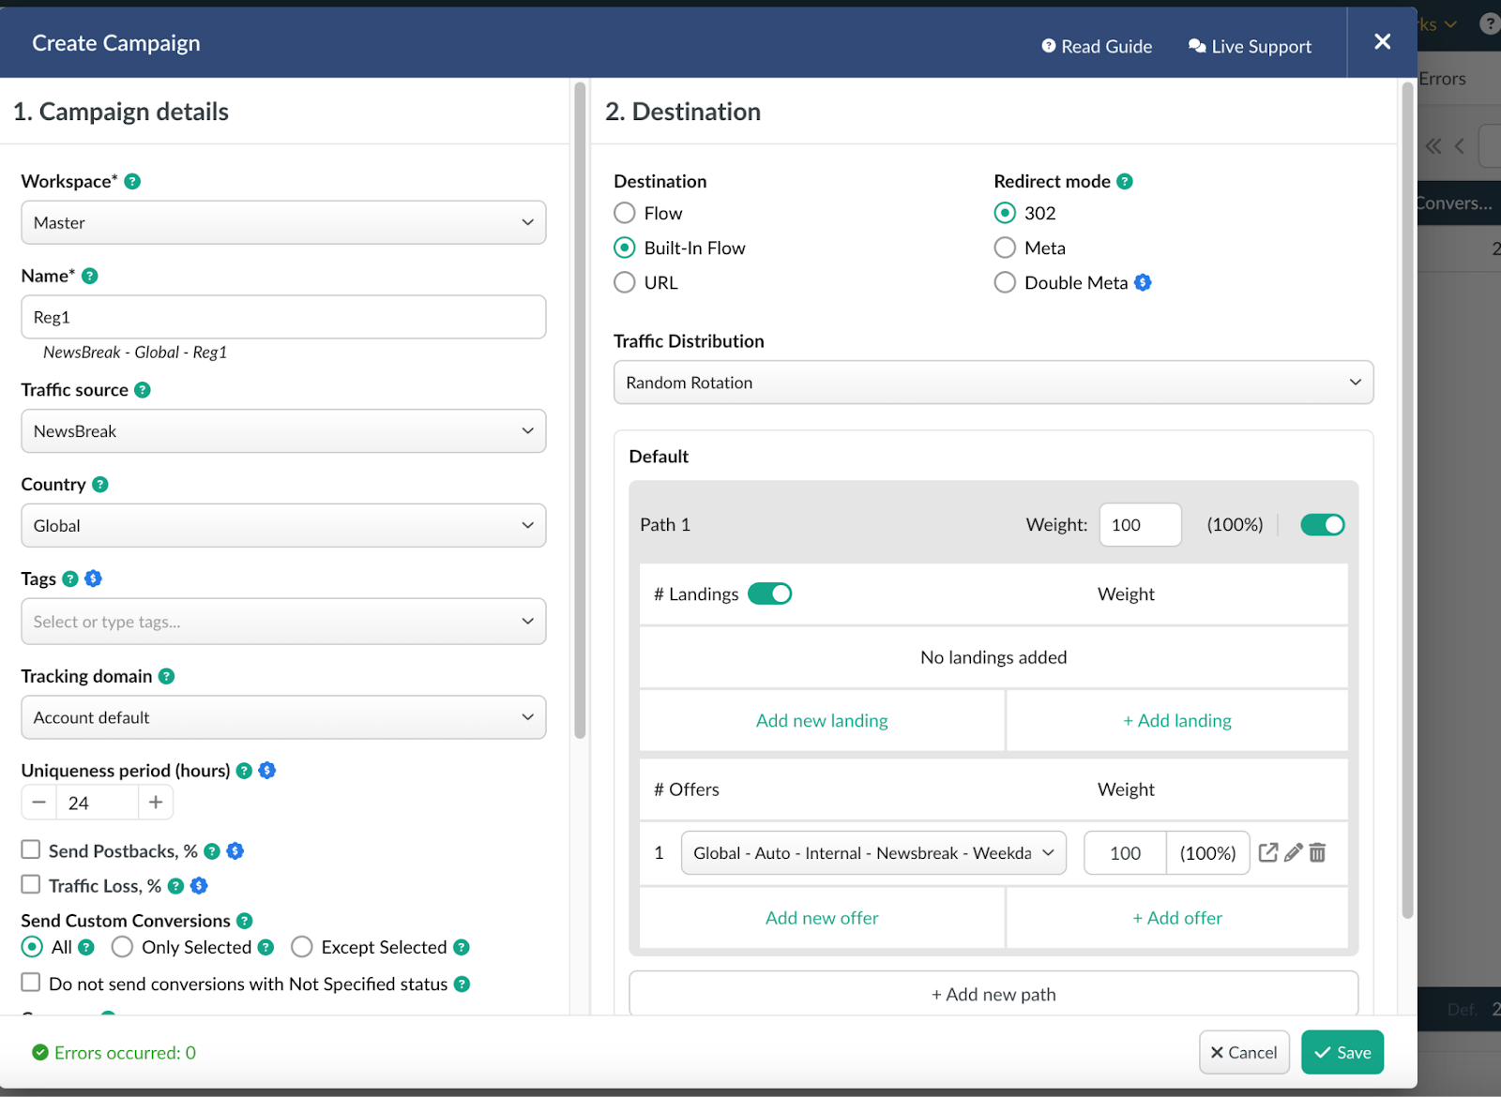Viewport: 1501px width, 1097px height.
Task: Toggle the Landings switch off
Action: [x=769, y=594]
